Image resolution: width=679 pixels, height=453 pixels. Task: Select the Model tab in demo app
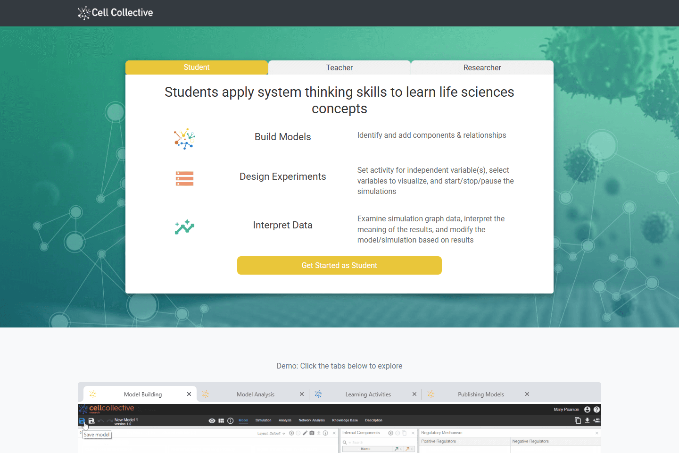click(243, 420)
